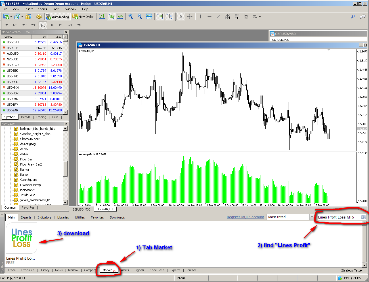Viewport: 369px width, 282px height.
Task: Open the Charts menu
Action: [x=42, y=9]
